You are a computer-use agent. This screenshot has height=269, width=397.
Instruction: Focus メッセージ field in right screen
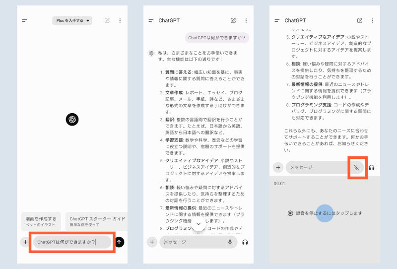coord(325,167)
